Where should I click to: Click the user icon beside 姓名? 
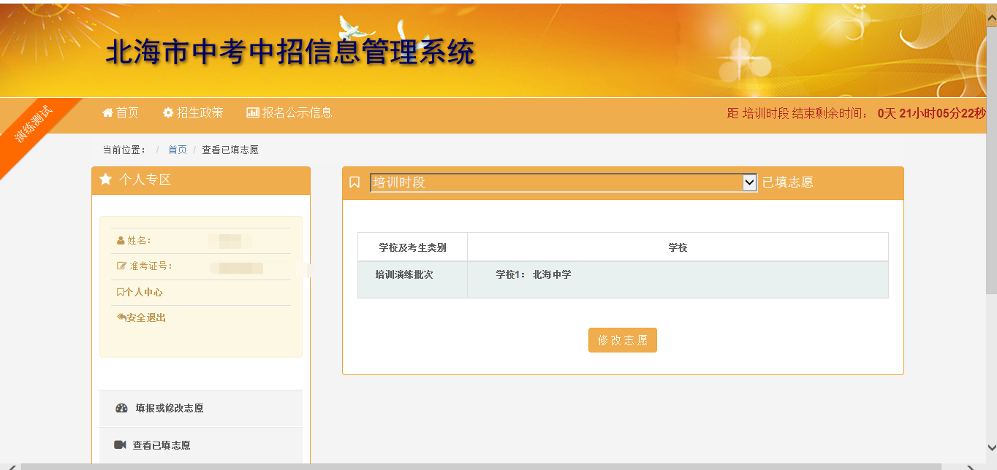(x=121, y=241)
